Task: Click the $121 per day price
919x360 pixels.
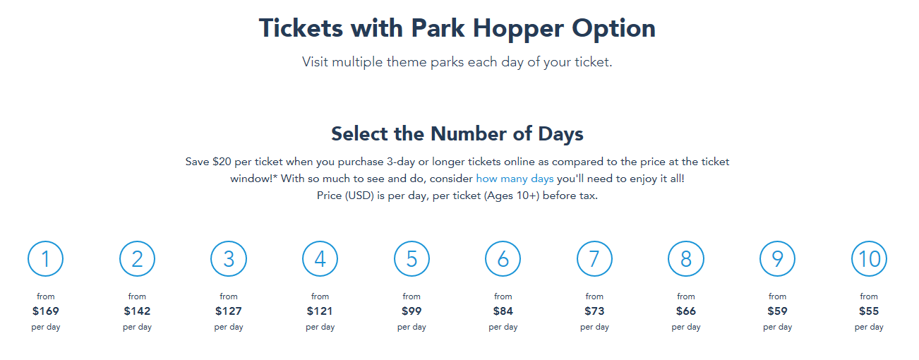Action: (320, 311)
